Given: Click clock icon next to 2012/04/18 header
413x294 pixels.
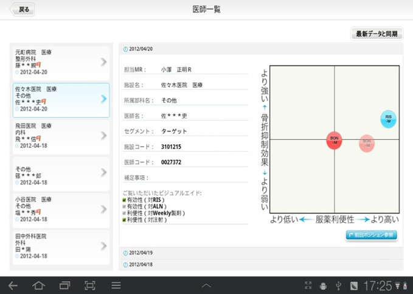Looking at the screenshot, I should (126, 265).
